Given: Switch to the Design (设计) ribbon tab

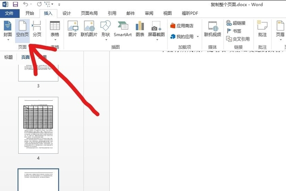Looking at the screenshot, I should click(67, 13).
